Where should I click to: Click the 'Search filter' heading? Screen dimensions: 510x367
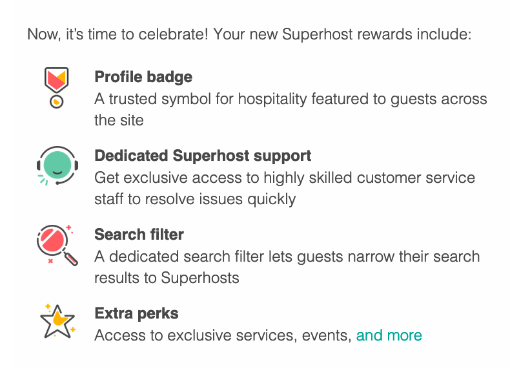pos(139,235)
